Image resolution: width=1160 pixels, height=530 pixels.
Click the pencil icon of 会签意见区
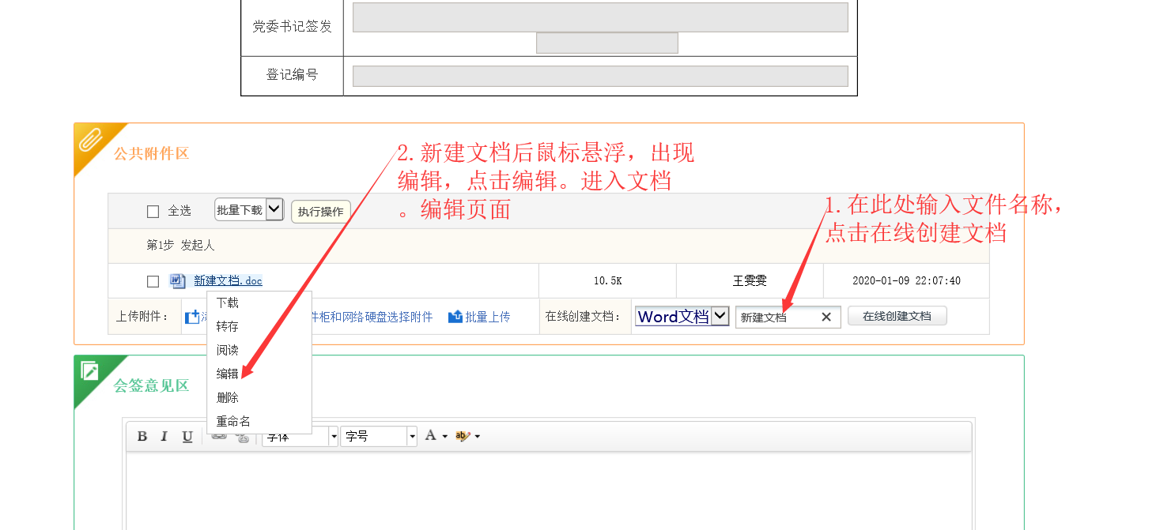point(89,371)
